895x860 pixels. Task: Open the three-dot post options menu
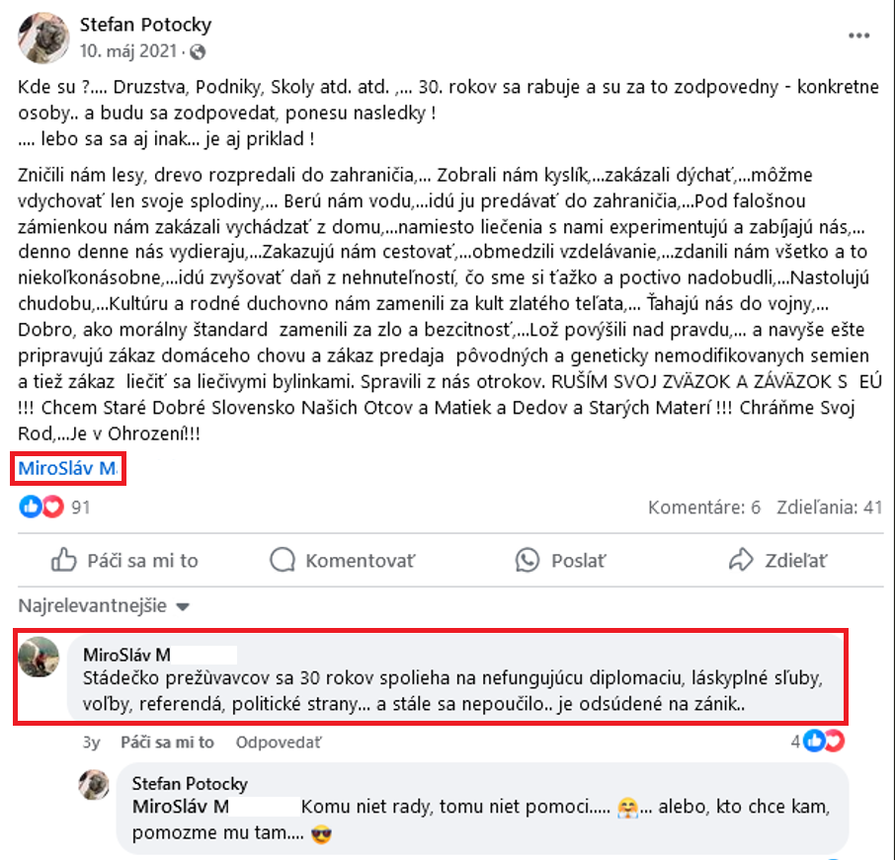tap(858, 36)
